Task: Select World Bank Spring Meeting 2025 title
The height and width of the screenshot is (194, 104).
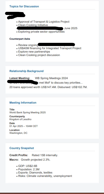Action: click(28, 113)
